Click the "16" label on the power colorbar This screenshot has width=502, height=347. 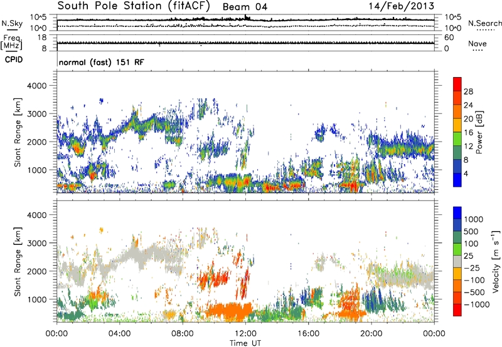tap(468, 133)
